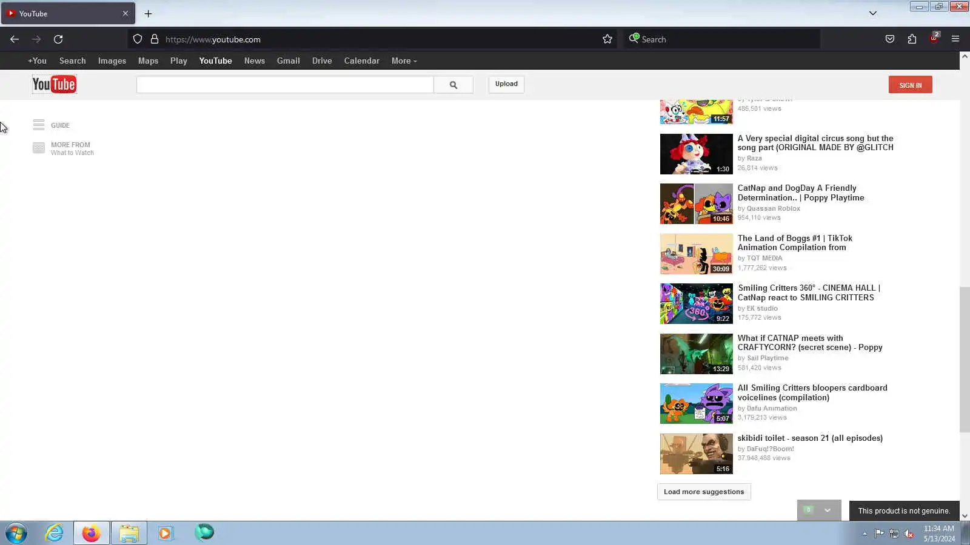Image resolution: width=970 pixels, height=545 pixels.
Task: Click the Upload button
Action: [x=506, y=84]
